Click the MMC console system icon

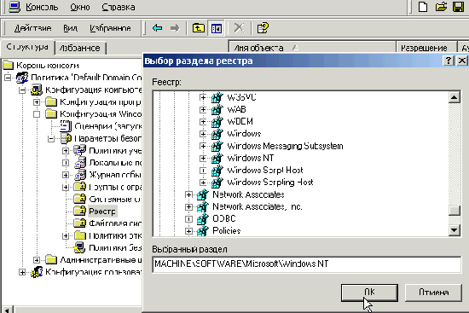tap(14, 7)
